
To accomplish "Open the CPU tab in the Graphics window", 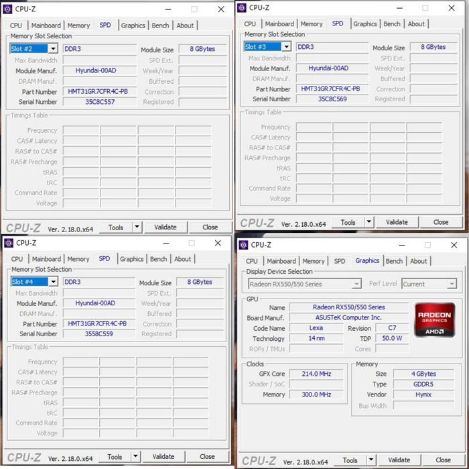I will 251,261.
